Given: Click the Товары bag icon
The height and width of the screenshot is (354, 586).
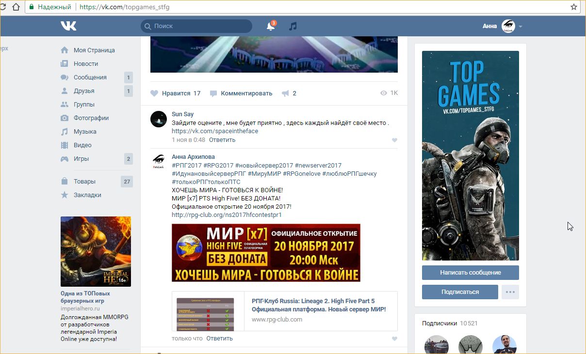Looking at the screenshot, I should tap(64, 181).
